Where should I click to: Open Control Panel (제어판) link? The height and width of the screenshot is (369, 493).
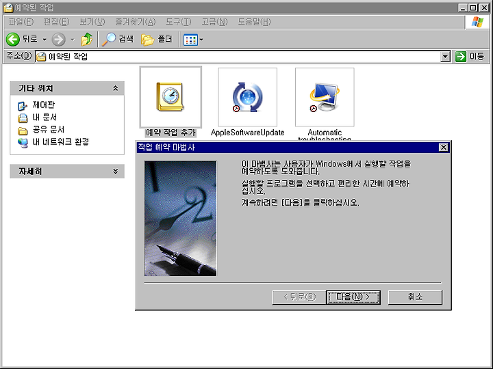(x=44, y=105)
